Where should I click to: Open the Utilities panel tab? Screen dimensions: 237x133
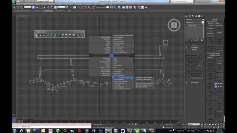pyautogui.click(x=203, y=16)
